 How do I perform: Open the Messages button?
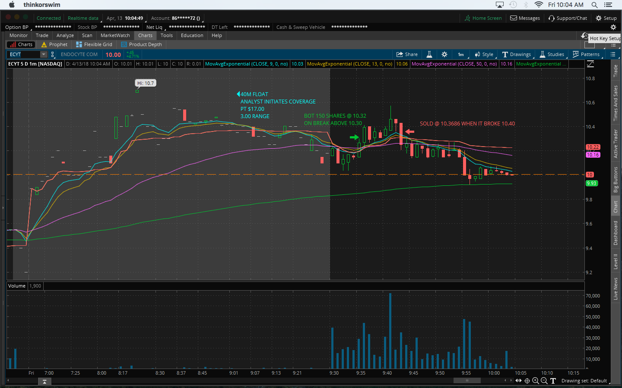coord(525,18)
